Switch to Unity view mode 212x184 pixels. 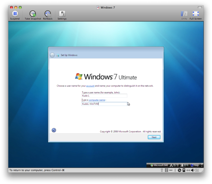pyautogui.click(x=184, y=15)
